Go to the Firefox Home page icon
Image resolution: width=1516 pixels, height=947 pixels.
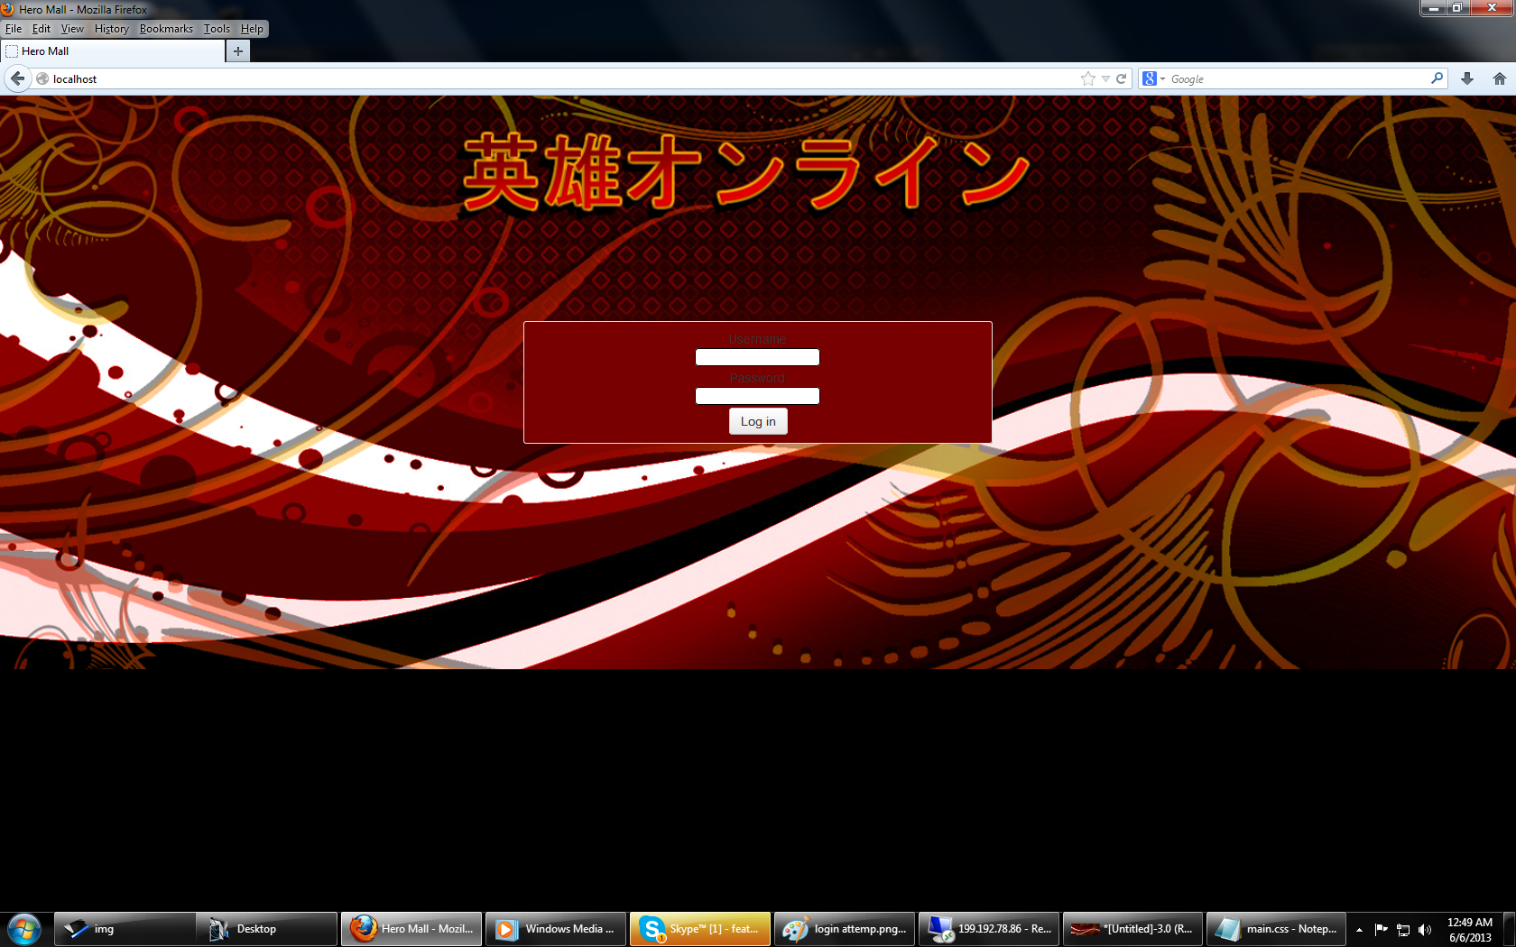coord(1499,78)
